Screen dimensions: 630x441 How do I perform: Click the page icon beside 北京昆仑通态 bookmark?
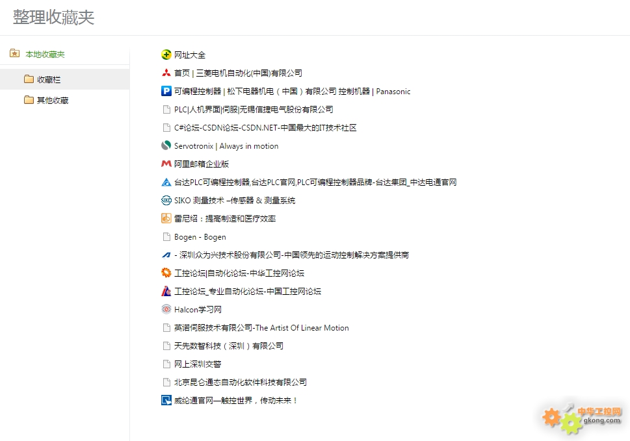click(x=166, y=382)
